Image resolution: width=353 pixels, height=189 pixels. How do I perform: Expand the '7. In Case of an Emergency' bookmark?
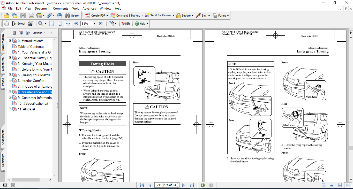pyautogui.click(x=10, y=86)
